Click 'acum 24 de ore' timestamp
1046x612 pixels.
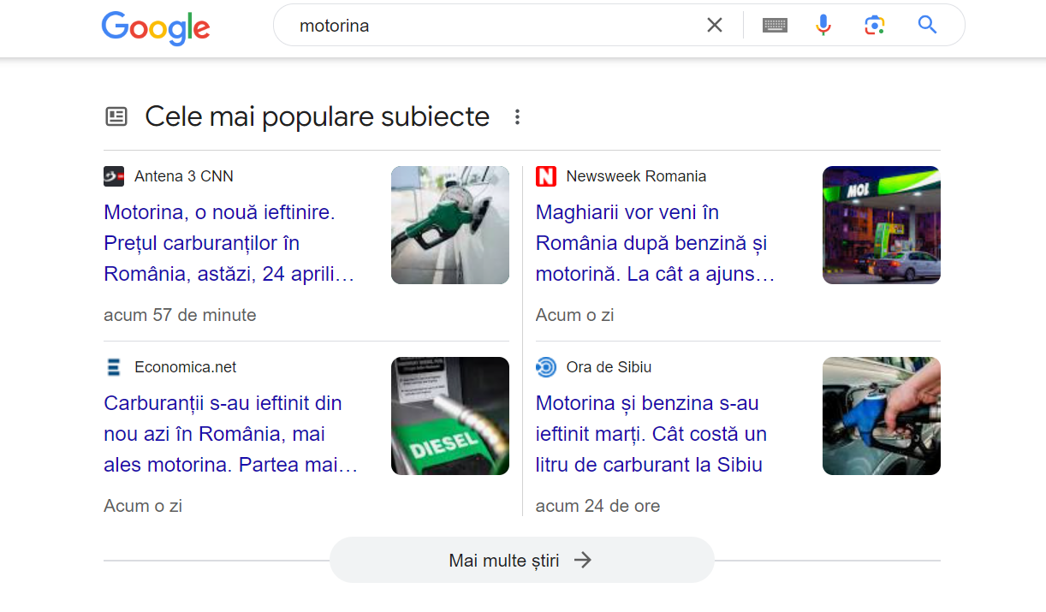[x=597, y=506]
